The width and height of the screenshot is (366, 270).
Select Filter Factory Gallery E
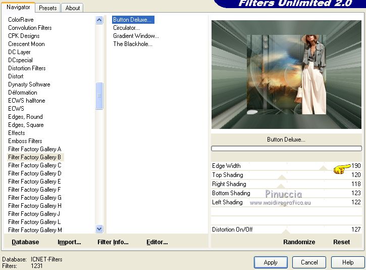coord(34,182)
